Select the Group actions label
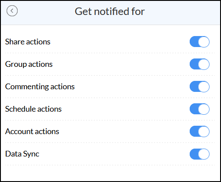Viewport: 221px width, 182px height. (29, 64)
